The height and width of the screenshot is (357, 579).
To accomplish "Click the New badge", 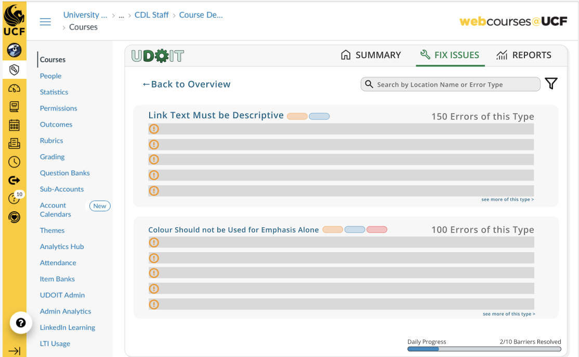I will pos(100,206).
